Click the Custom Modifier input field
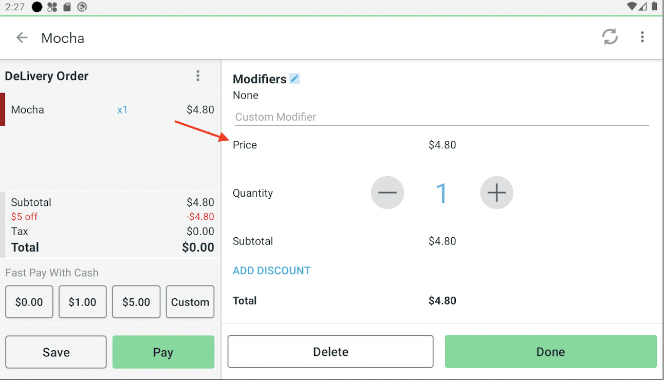 [441, 117]
